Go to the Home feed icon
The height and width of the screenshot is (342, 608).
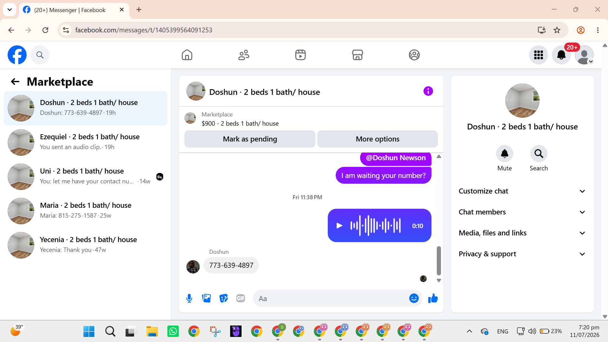point(187,55)
